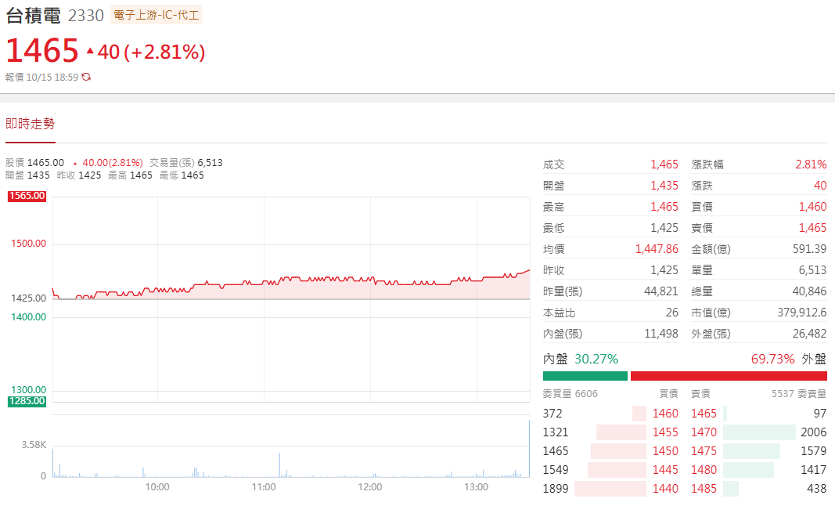Click the red 1565.00 upper limit price label
835x506 pixels.
tap(27, 196)
